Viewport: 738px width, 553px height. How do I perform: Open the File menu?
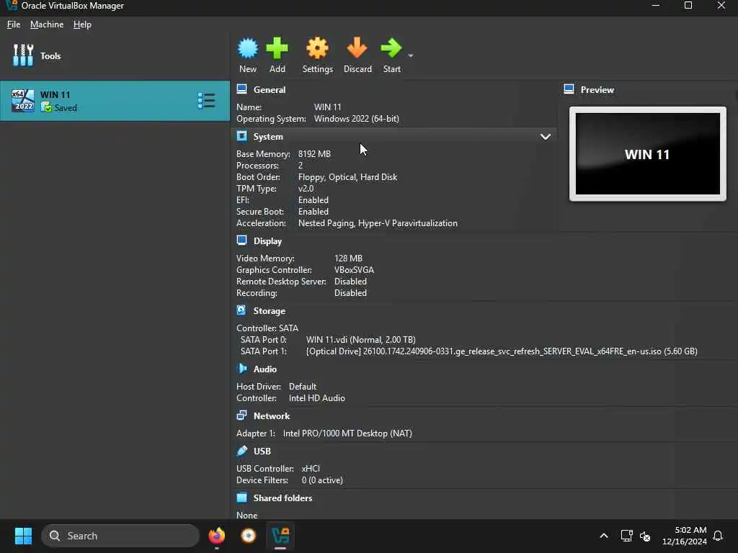pyautogui.click(x=14, y=24)
